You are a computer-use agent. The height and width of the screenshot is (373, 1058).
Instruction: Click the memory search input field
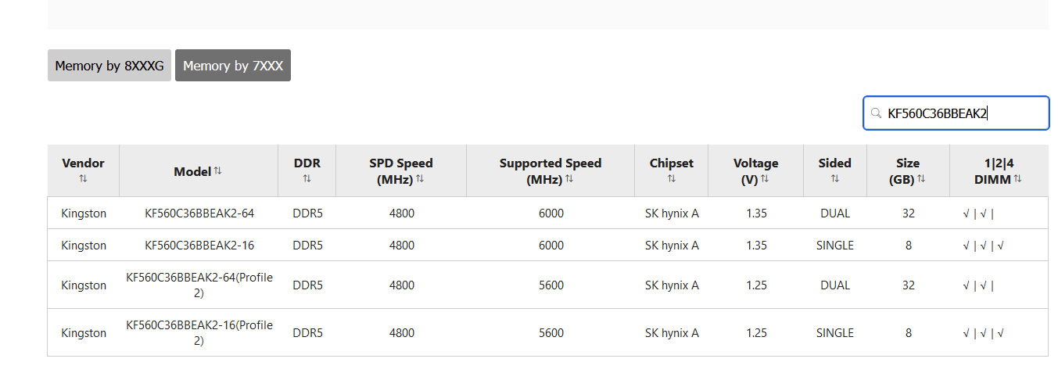(956, 113)
